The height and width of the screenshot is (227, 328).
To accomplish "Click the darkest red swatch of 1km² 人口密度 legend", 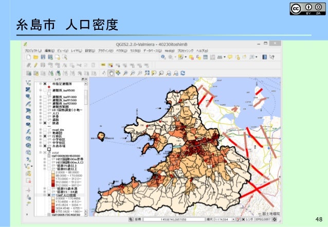I will click(x=53, y=212).
